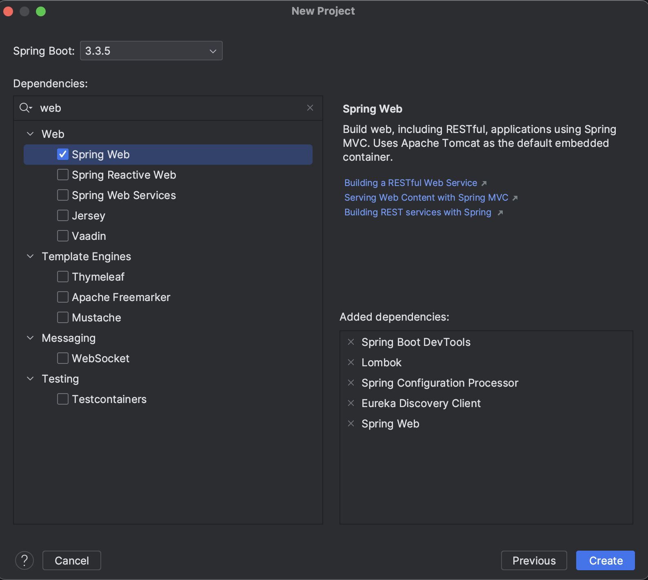The image size is (648, 580).
Task: Open the Spring Boot version dropdown
Action: point(151,51)
